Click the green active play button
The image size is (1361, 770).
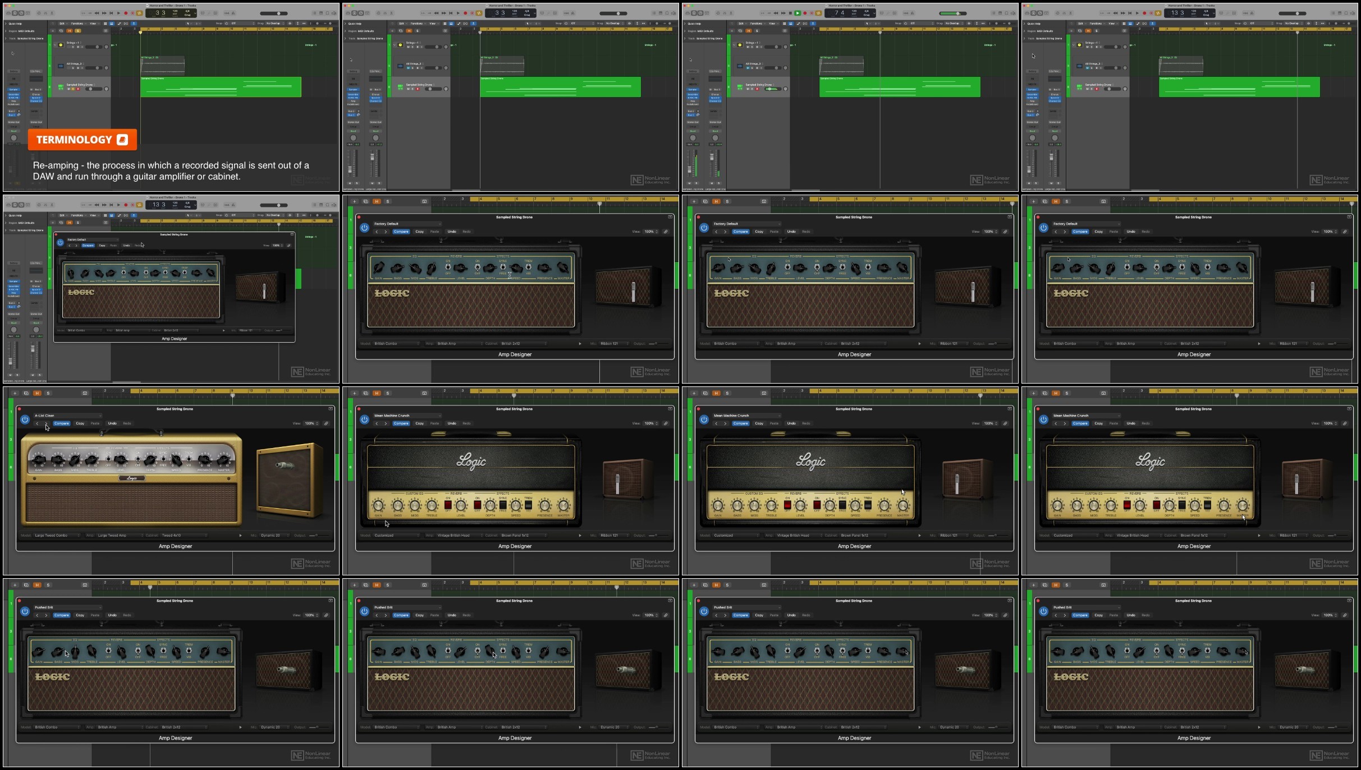pyautogui.click(x=798, y=13)
